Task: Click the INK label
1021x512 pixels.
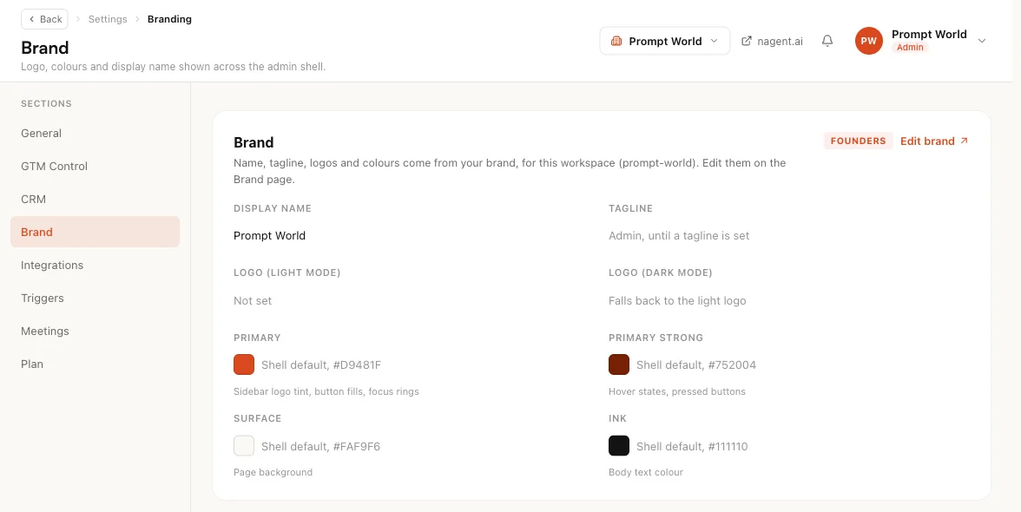Action: [x=618, y=418]
